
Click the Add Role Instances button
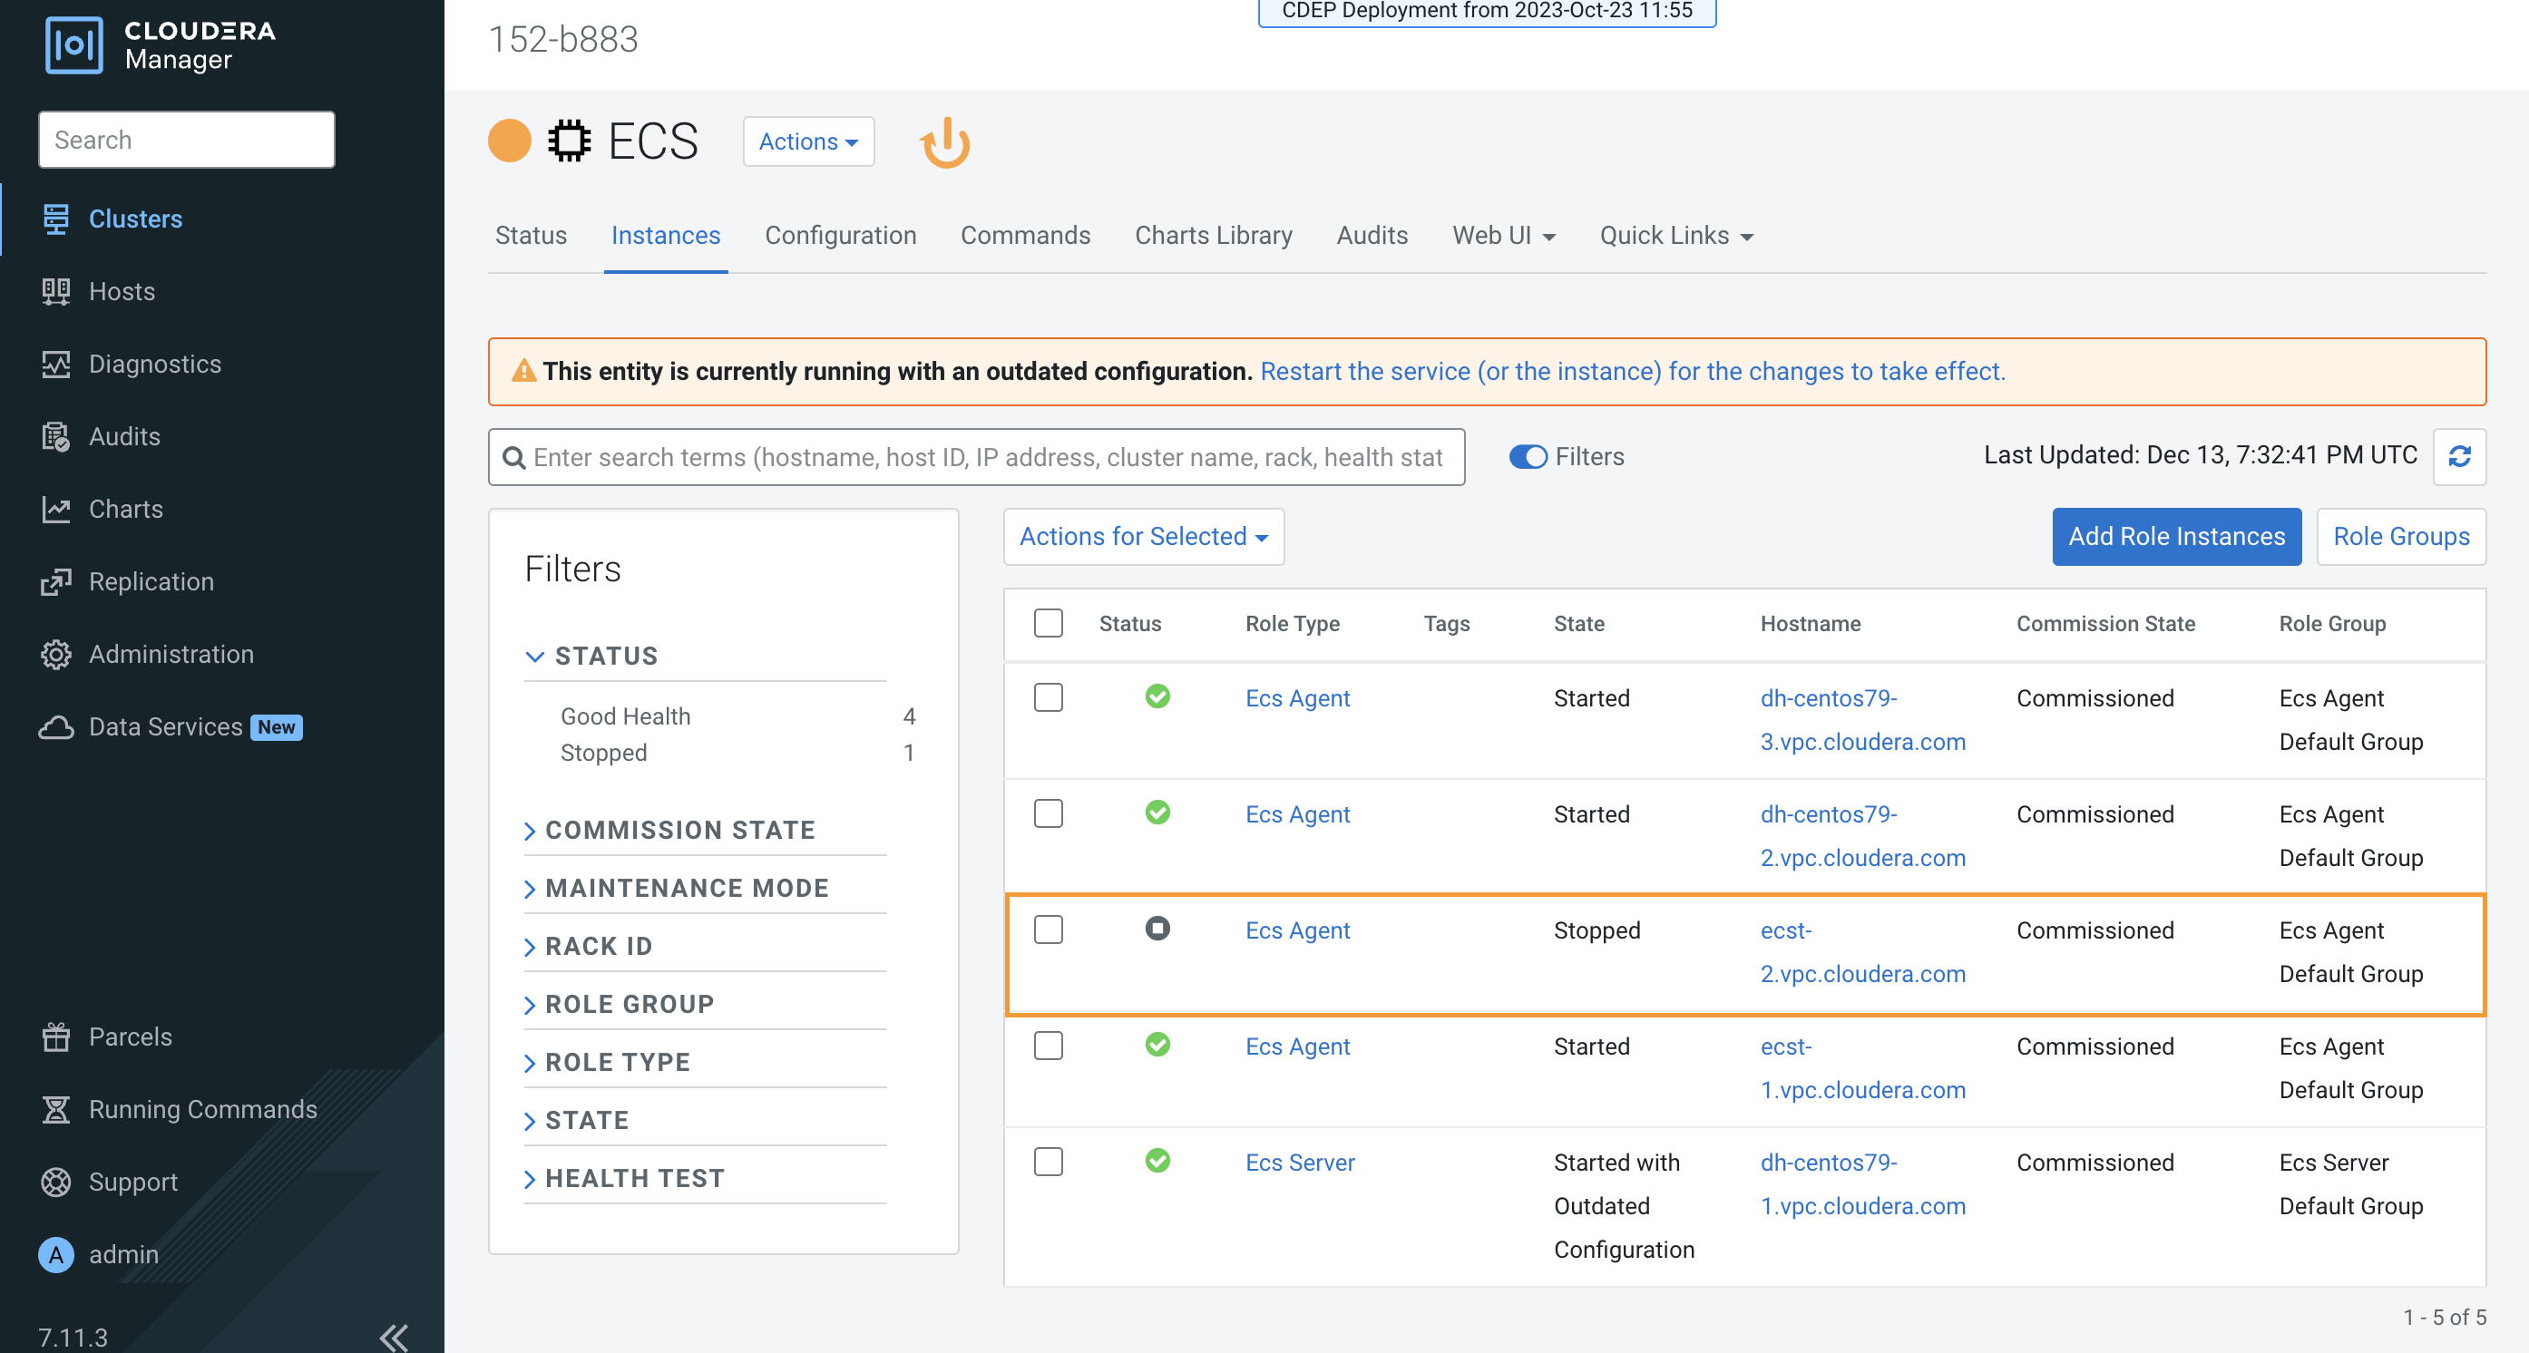click(2175, 537)
